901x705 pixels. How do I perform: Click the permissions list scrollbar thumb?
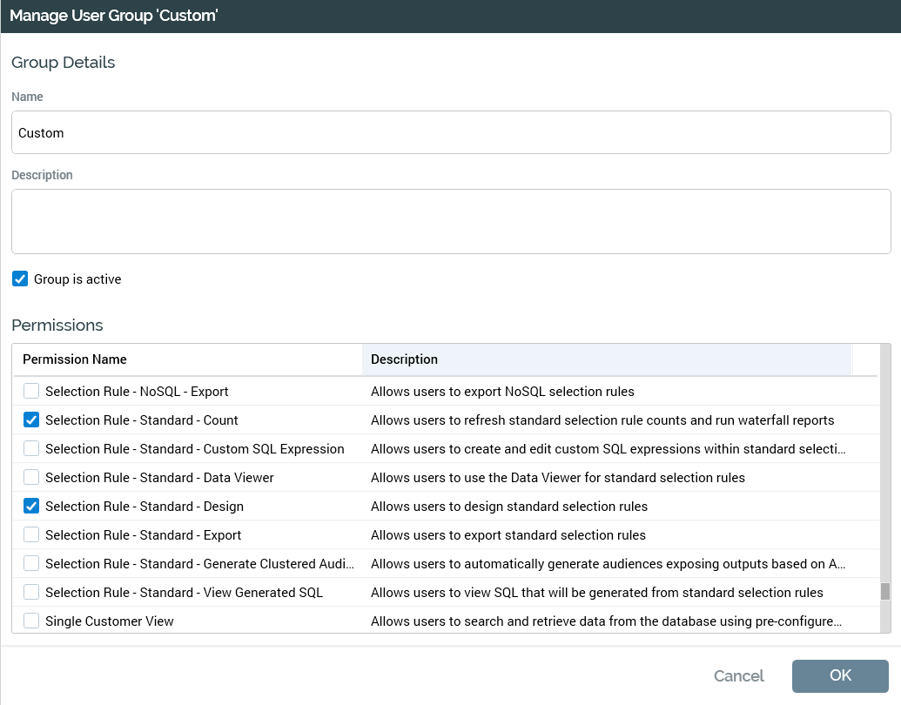885,592
